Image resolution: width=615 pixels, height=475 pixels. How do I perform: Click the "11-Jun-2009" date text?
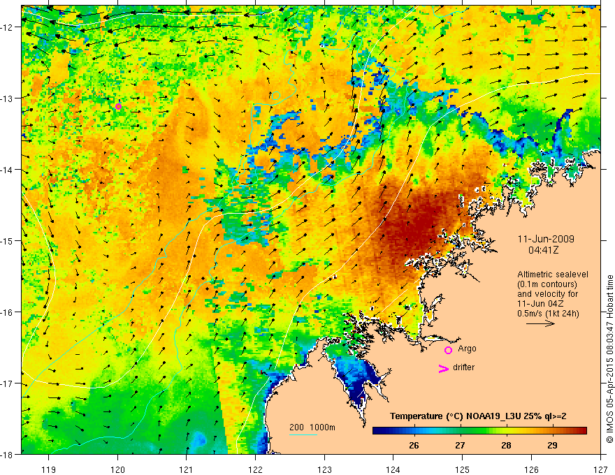pos(546,239)
